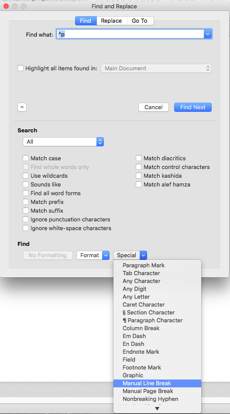The width and height of the screenshot is (230, 414).
Task: Click the scroll-down arrow in Special menu
Action: tap(157, 409)
